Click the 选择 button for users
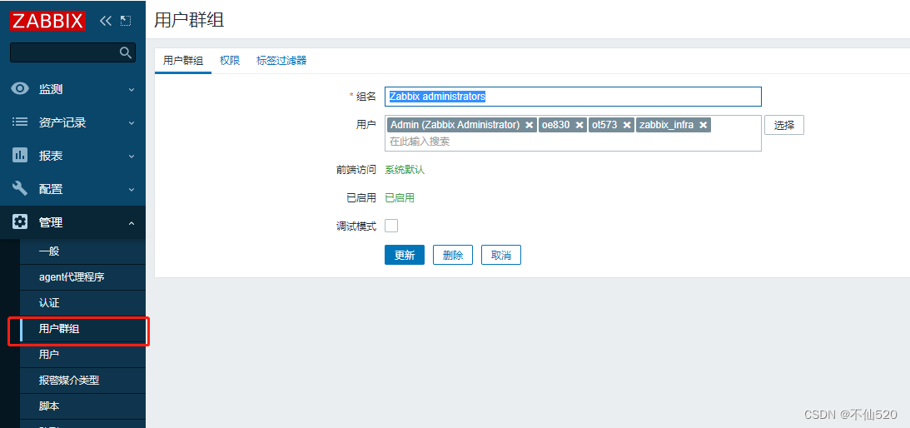The width and height of the screenshot is (910, 428). pos(784,125)
